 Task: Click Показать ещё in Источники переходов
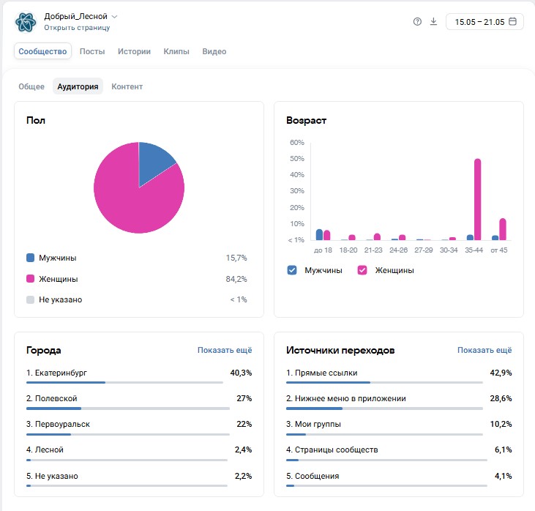tap(485, 350)
